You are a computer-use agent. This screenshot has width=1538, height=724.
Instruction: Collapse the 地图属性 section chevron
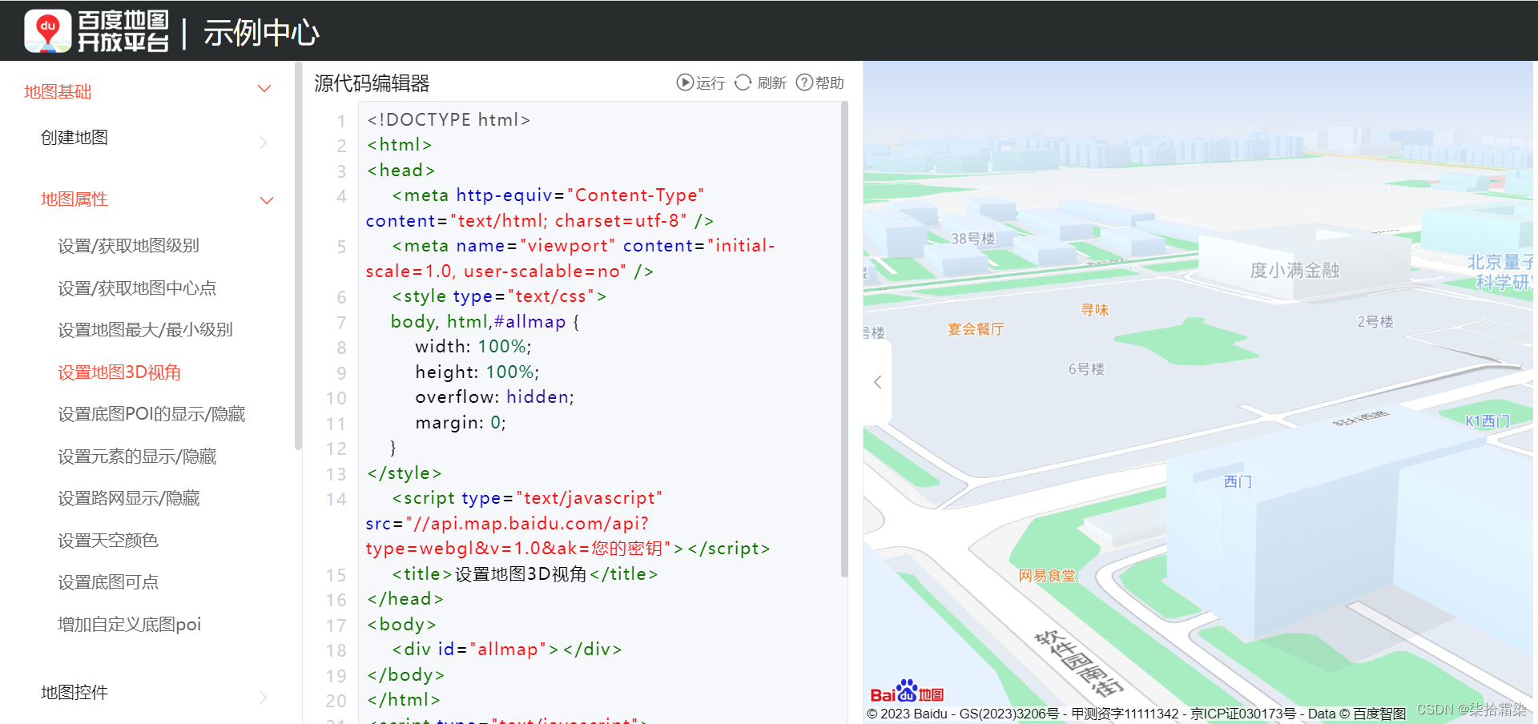pyautogui.click(x=268, y=200)
